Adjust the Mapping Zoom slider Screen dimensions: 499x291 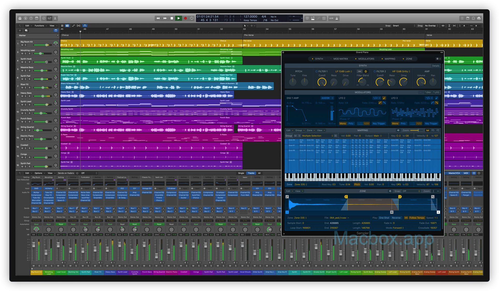417,130
